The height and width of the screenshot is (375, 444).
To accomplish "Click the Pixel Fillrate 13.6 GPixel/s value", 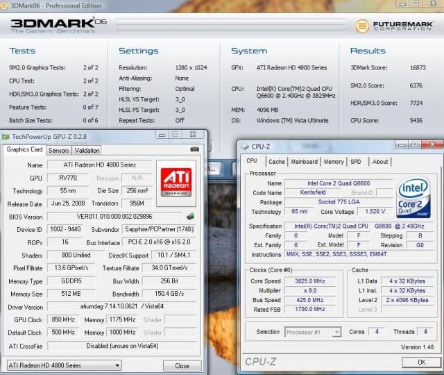I will tap(71, 268).
